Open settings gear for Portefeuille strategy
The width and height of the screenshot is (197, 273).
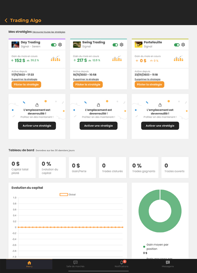183,45
